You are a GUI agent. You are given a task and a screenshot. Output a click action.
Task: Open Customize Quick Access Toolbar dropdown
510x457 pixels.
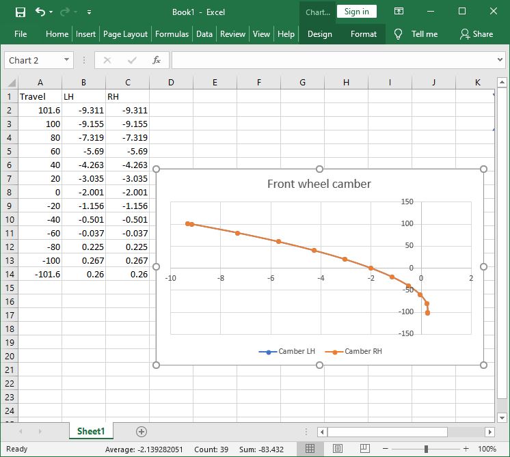tap(90, 12)
